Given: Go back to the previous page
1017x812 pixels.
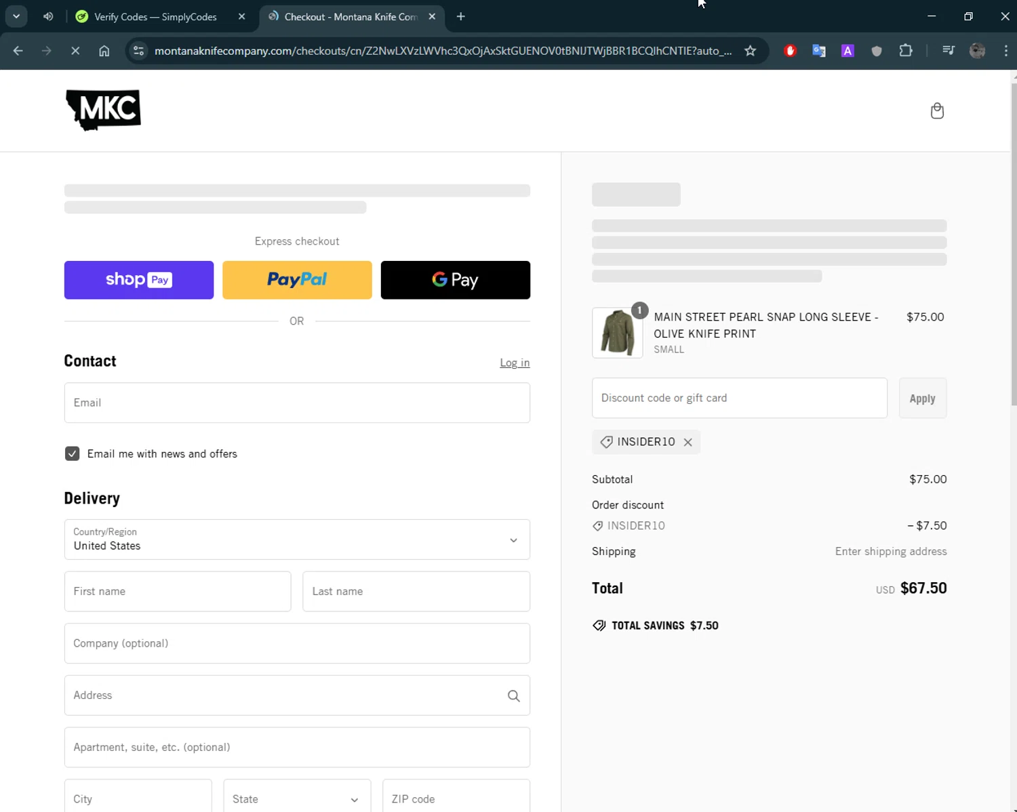Looking at the screenshot, I should pyautogui.click(x=18, y=51).
